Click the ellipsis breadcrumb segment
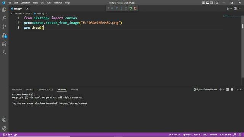The height and width of the screenshot is (137, 244). (48, 14)
